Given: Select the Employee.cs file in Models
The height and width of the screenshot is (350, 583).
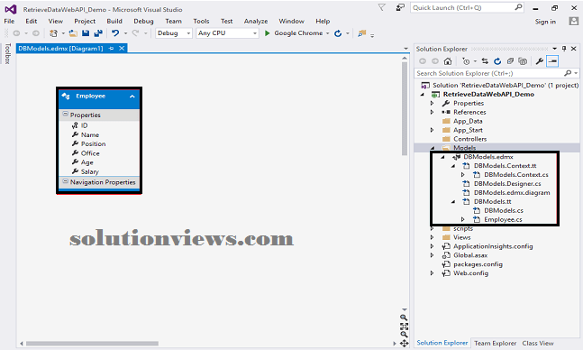Looking at the screenshot, I should 503,220.
